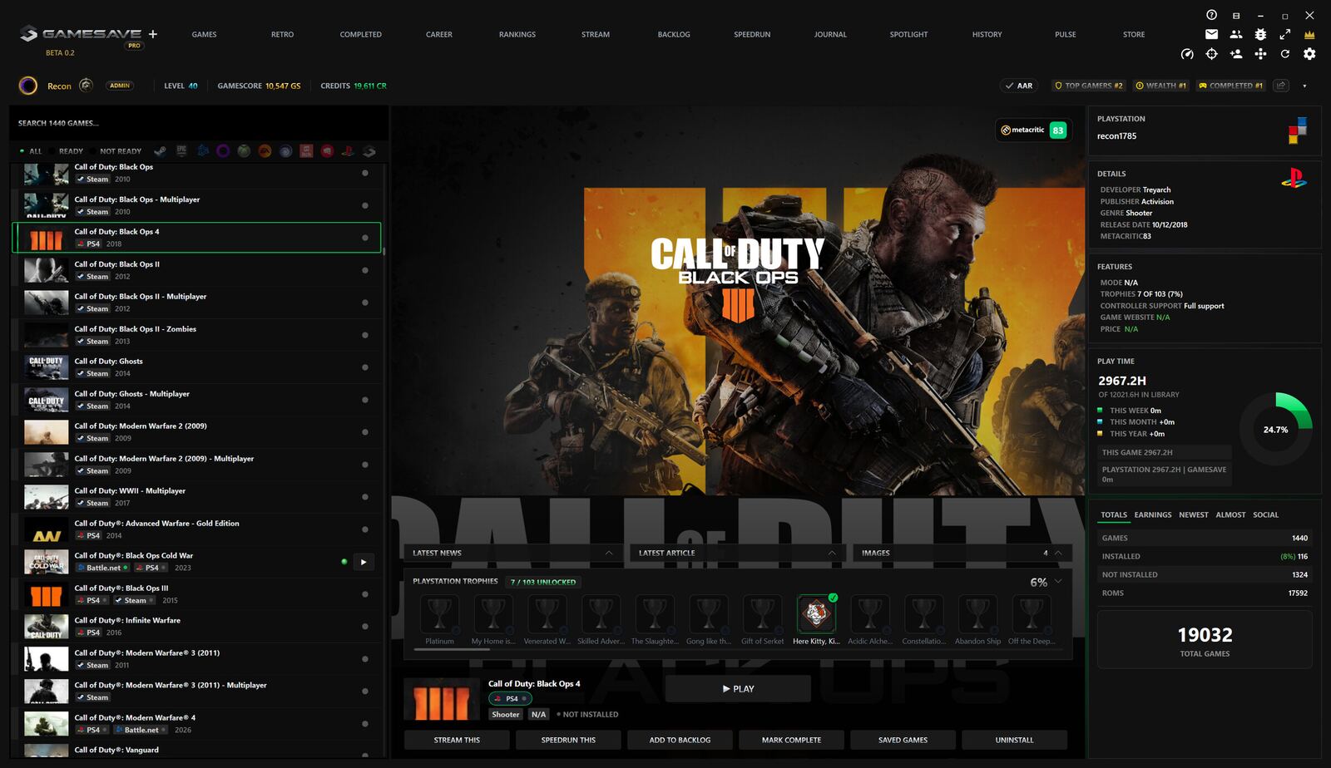The image size is (1331, 768).
Task: Toggle the AAR checkmark option
Action: coord(1019,86)
